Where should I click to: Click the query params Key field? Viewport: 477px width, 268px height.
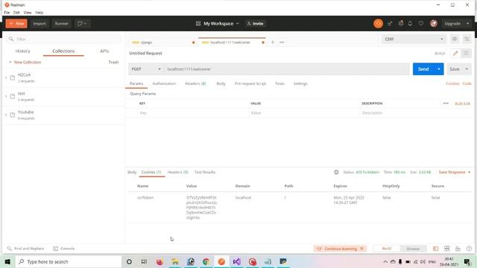(193, 112)
